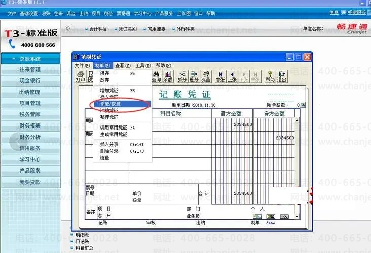Select 生成常用凭证 menu entry
The image size is (371, 253).
pos(122,135)
